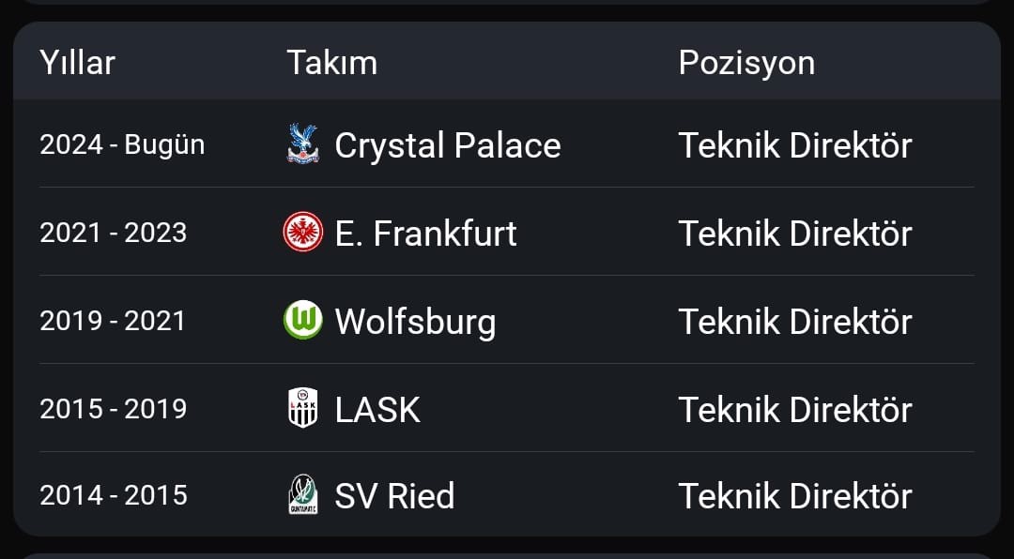
Task: Select the 2019 - 2021 years cell
Action: 113,321
